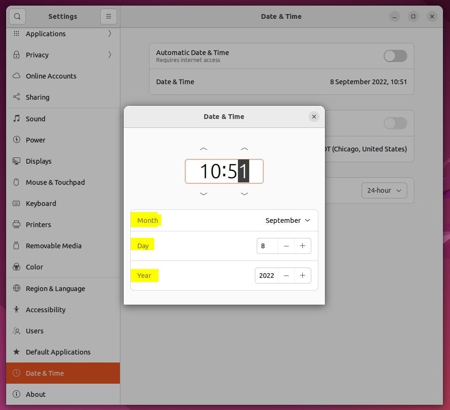Select the Sound settings icon
The width and height of the screenshot is (450, 410).
point(14,118)
